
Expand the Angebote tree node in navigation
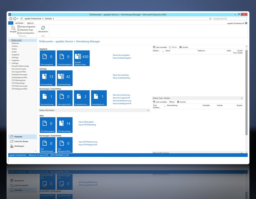pos(10,60)
